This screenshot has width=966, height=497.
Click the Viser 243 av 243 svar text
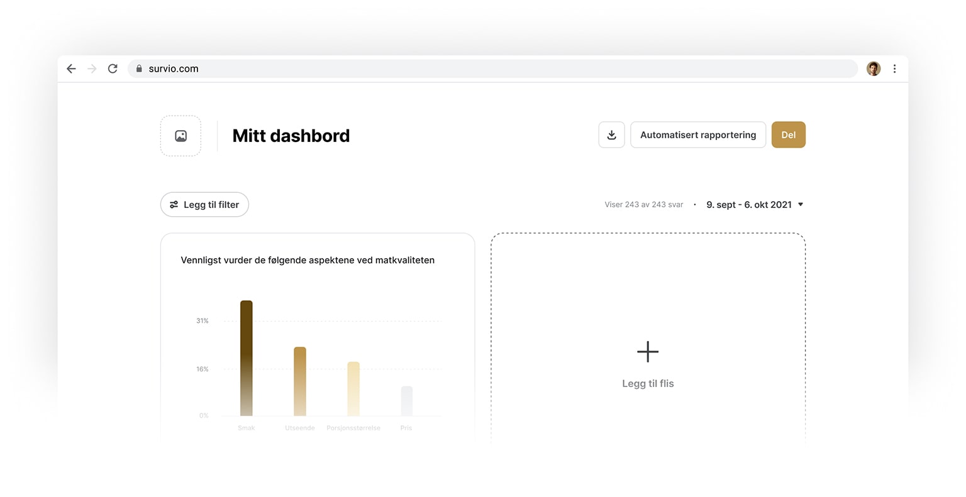[x=643, y=204]
